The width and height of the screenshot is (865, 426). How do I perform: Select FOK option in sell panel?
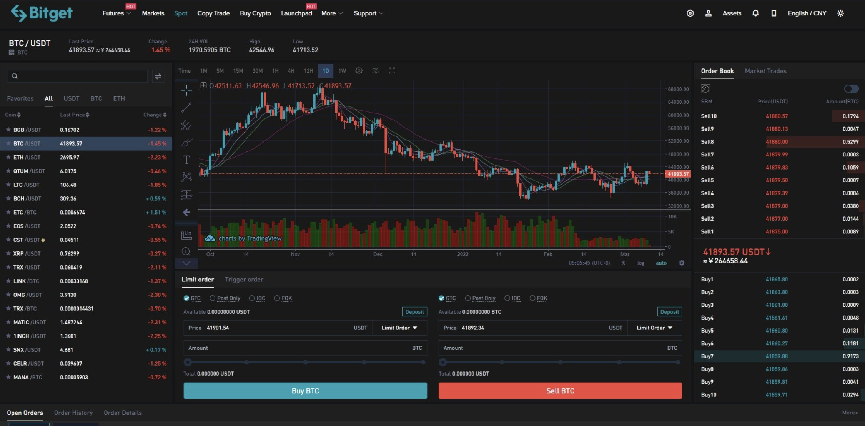tap(539, 298)
